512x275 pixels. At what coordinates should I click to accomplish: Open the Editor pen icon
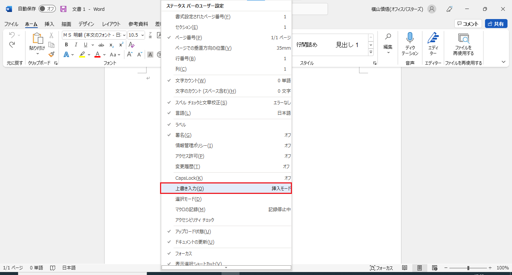[x=433, y=38]
